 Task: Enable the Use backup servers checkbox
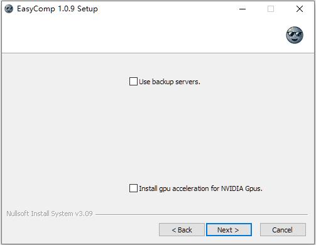[x=133, y=82]
